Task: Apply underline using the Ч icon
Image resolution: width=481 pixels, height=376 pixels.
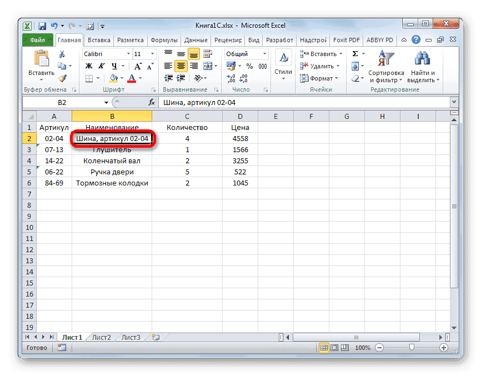Action: (114, 65)
